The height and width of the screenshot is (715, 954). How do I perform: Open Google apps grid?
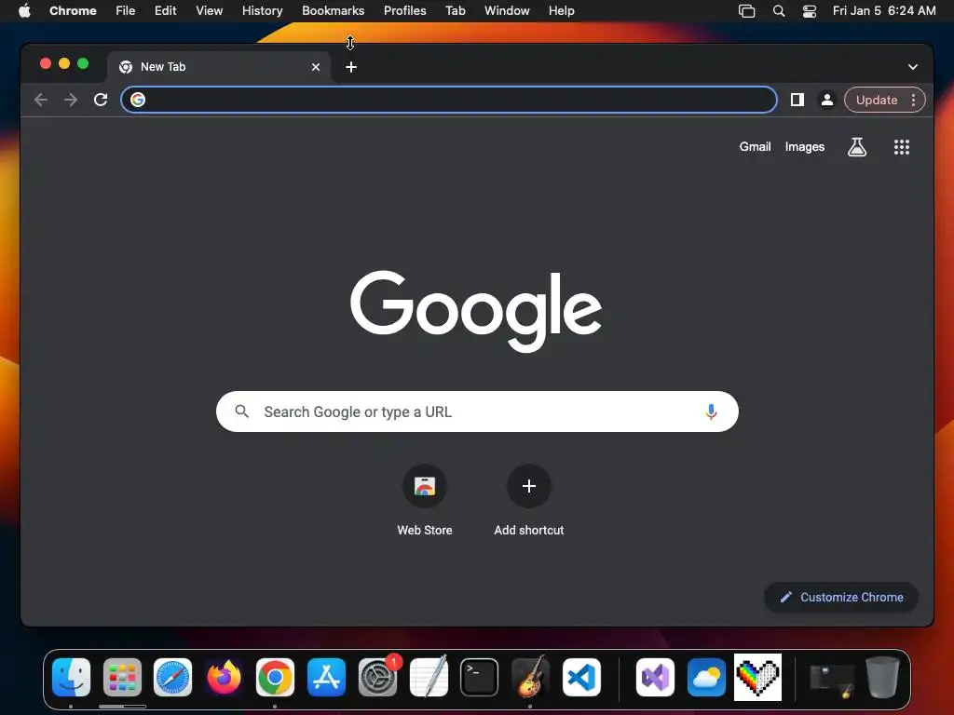(x=901, y=146)
